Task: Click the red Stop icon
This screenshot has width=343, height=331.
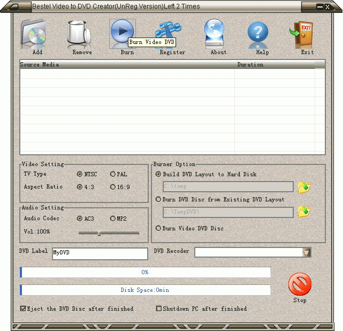Action: [300, 284]
